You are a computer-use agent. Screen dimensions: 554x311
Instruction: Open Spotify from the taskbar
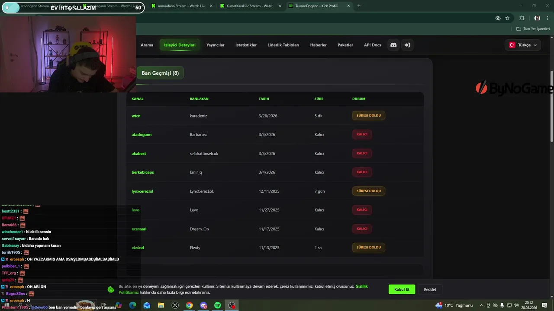[x=218, y=305]
